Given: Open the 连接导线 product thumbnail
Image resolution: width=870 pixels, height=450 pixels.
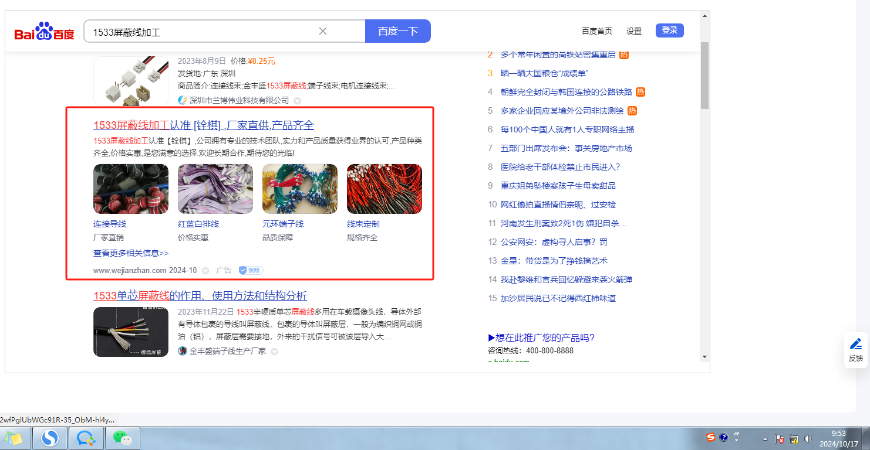Looking at the screenshot, I should click(x=131, y=189).
